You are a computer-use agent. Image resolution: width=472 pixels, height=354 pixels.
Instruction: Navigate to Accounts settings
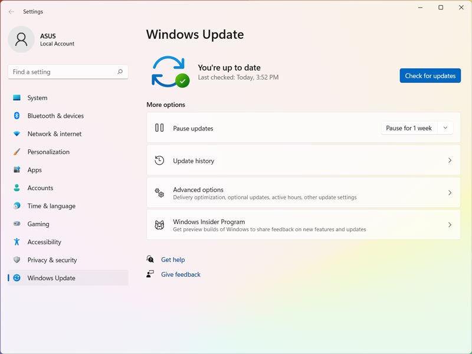tap(68, 188)
